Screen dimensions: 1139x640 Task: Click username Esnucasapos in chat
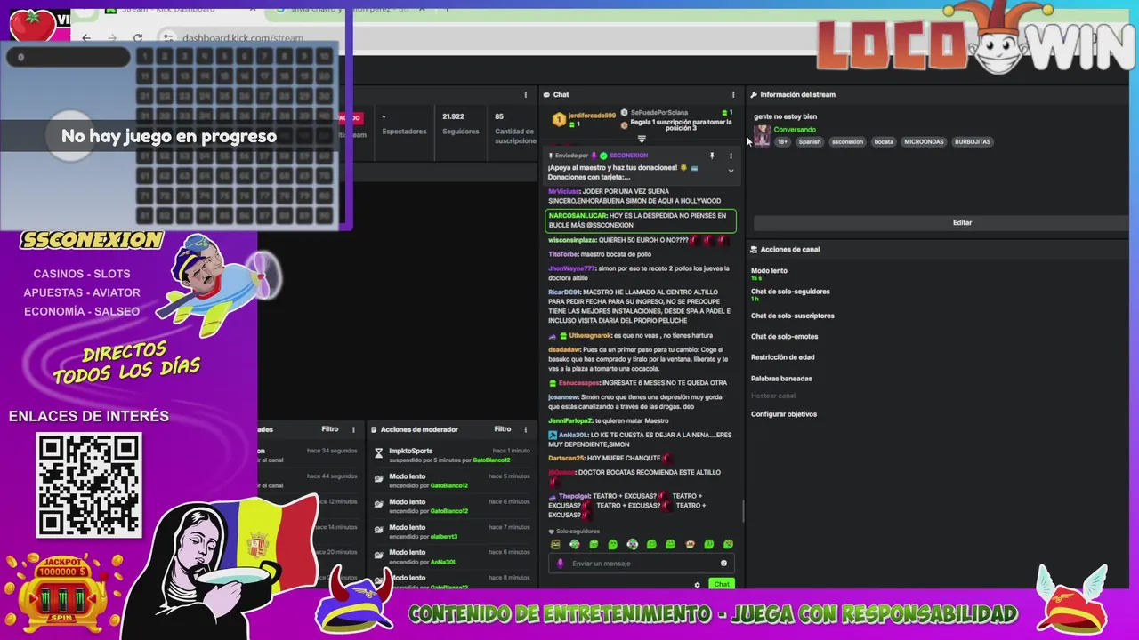tap(578, 382)
